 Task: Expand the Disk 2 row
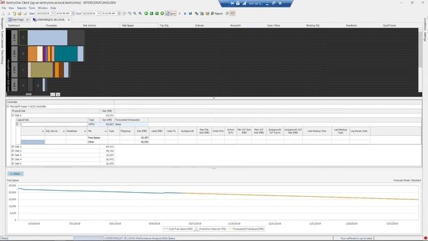pyautogui.click(x=13, y=151)
